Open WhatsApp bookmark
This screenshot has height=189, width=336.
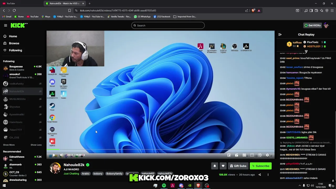tap(142, 17)
